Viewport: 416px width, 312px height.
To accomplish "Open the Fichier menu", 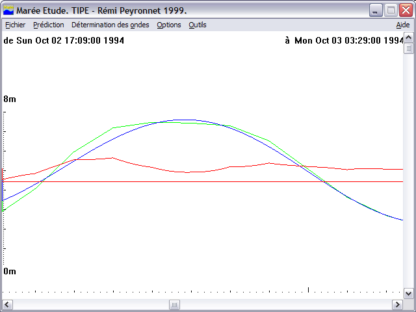I will pos(15,25).
